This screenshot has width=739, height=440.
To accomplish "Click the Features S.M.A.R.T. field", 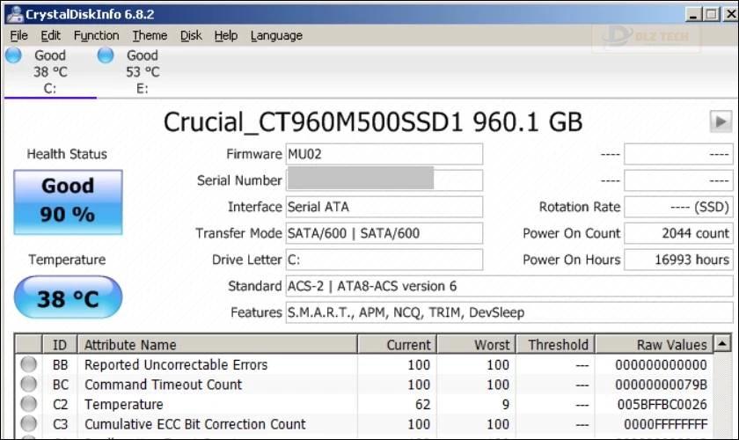I will point(509,312).
